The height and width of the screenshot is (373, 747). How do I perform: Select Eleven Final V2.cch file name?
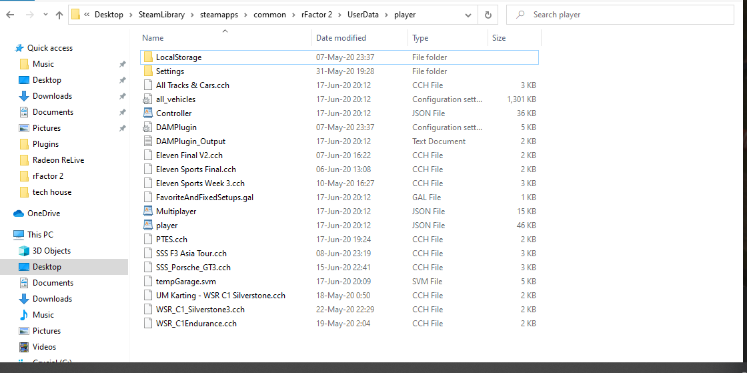[x=189, y=155]
